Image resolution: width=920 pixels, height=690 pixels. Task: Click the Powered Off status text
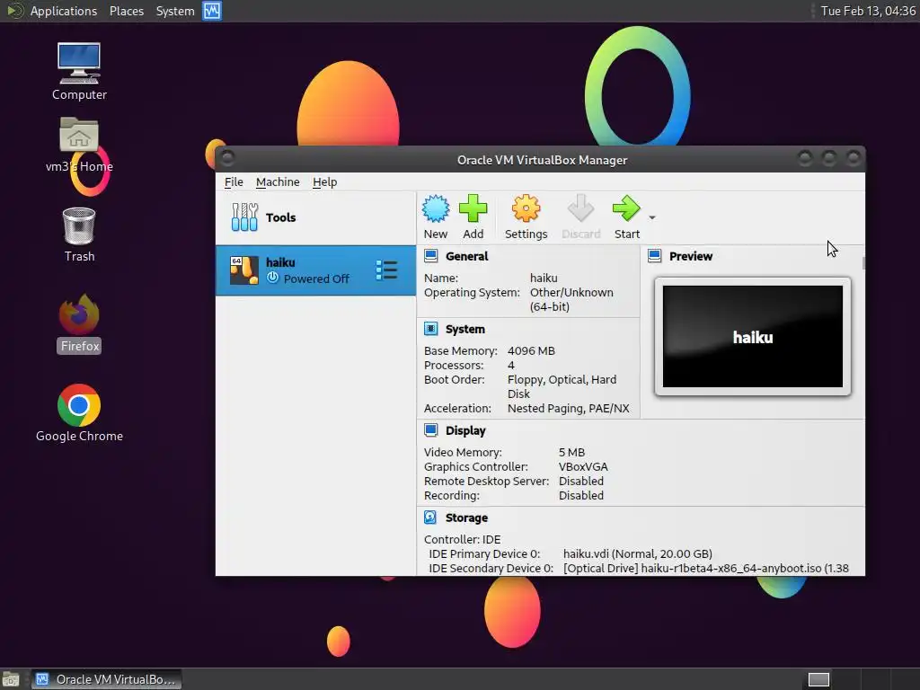(316, 279)
